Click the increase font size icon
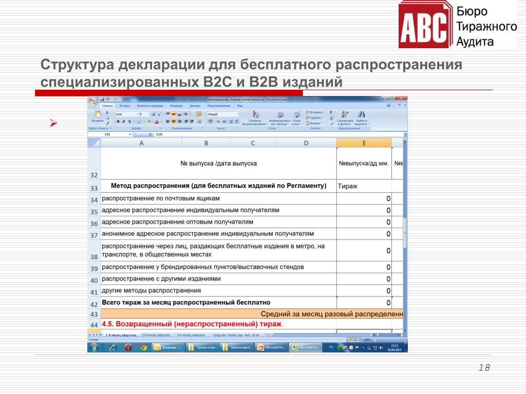Viewport: 526px width, 394px height. [x=154, y=114]
